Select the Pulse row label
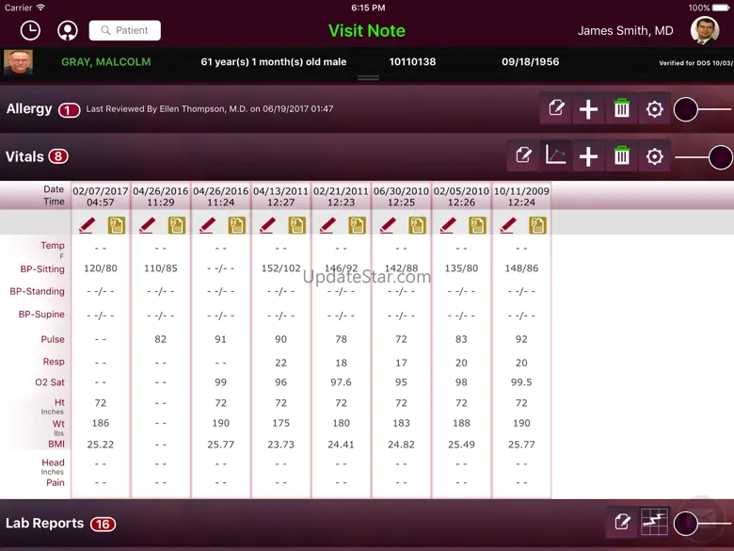The height and width of the screenshot is (551, 734). coord(53,339)
